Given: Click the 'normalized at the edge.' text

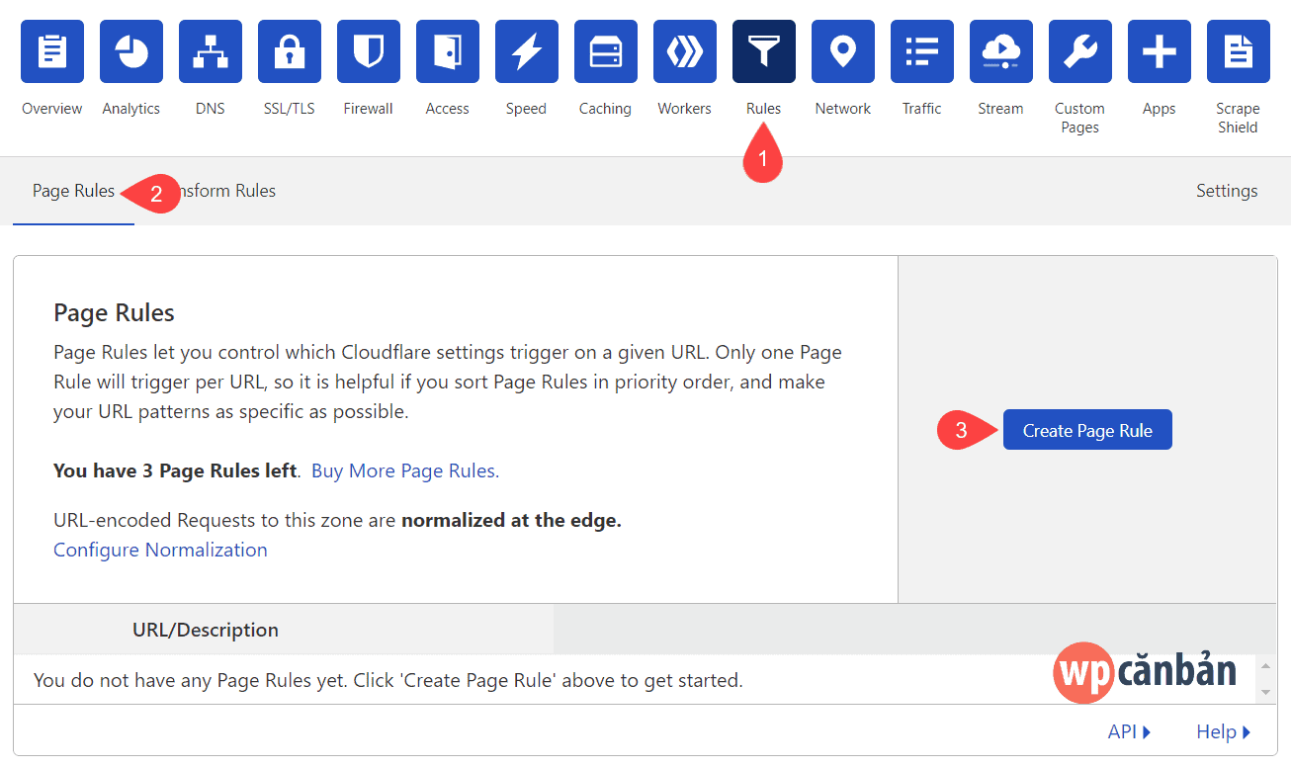Looking at the screenshot, I should tap(511, 520).
